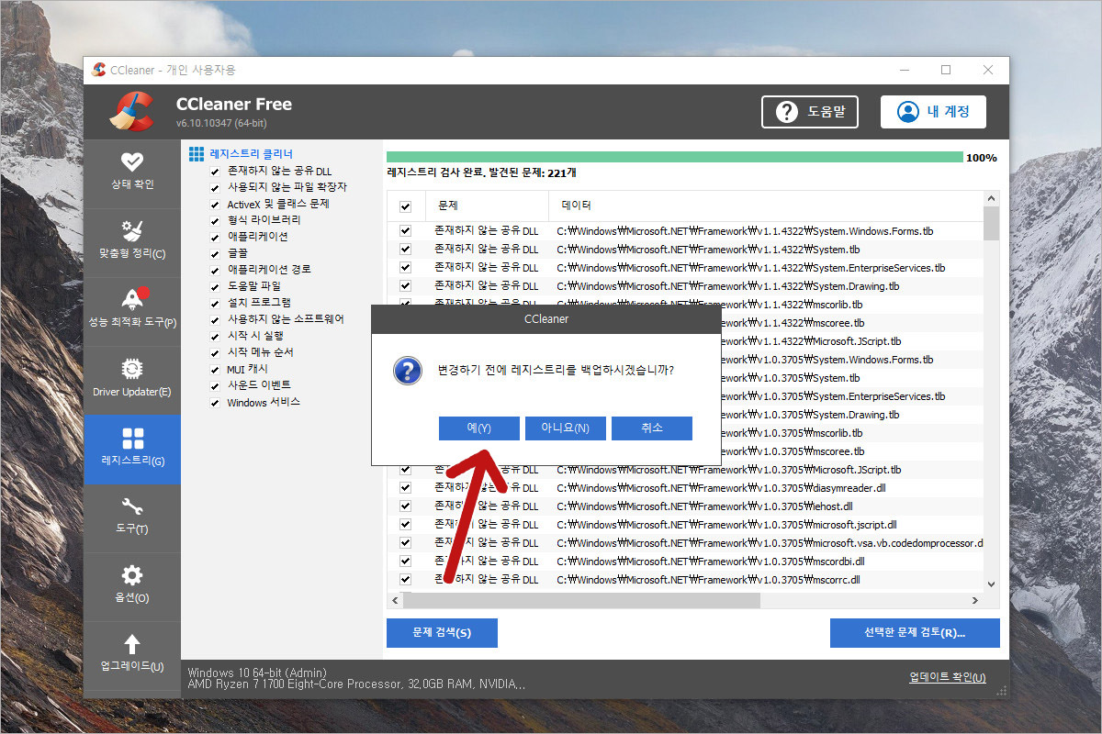Toggle ActiveX 및 클래스 문제 checkbox

click(214, 204)
